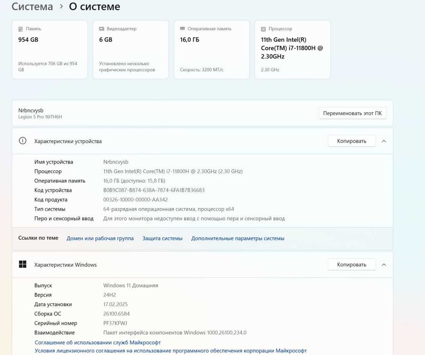Select Код продукта value 00326-10000-00000-AA342
Viewport: 425px width, 355px height.
click(x=135, y=200)
